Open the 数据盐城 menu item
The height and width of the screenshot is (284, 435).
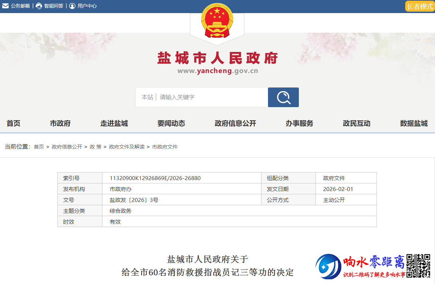[414, 123]
